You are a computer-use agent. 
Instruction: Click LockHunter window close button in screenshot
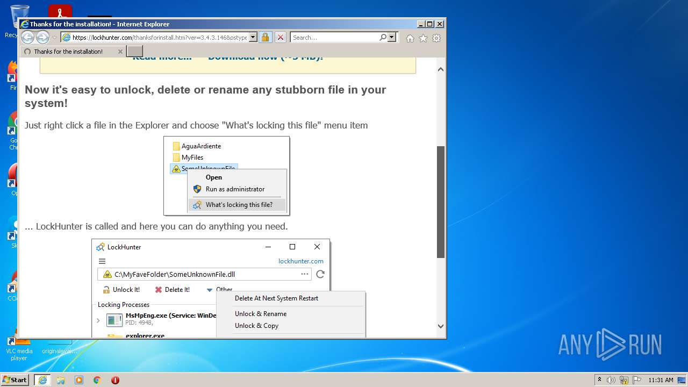pos(317,247)
